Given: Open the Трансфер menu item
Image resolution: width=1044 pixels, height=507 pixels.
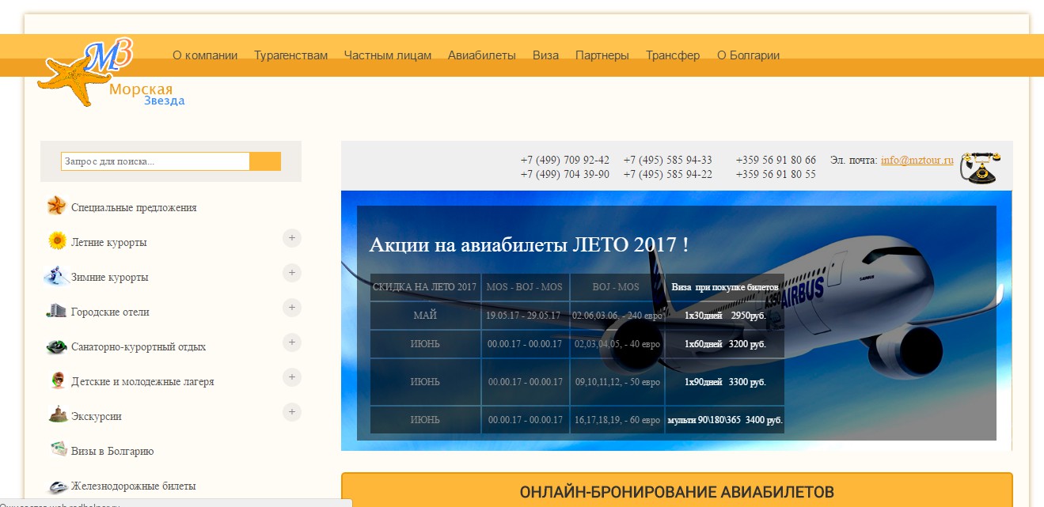Looking at the screenshot, I should 673,55.
